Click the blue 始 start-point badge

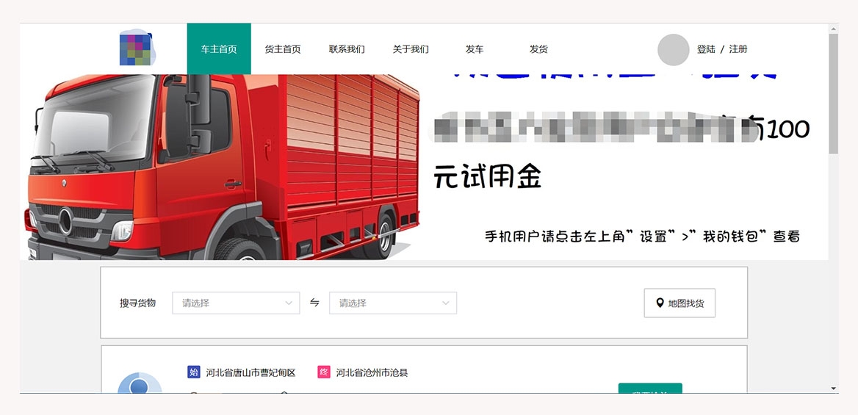(x=194, y=372)
